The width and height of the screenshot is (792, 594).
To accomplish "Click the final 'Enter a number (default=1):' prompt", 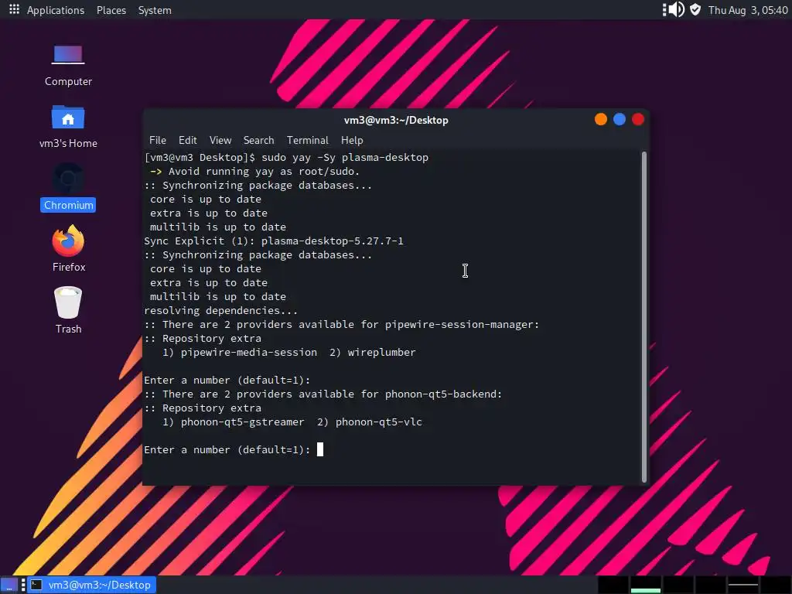I will 227,450.
